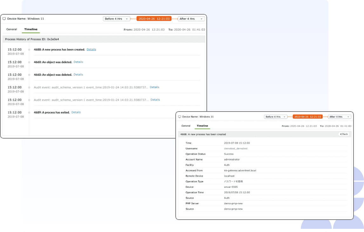This screenshot has width=364, height=232.
Task: Switch to the General tab in the top window
Action: pyautogui.click(x=11, y=29)
